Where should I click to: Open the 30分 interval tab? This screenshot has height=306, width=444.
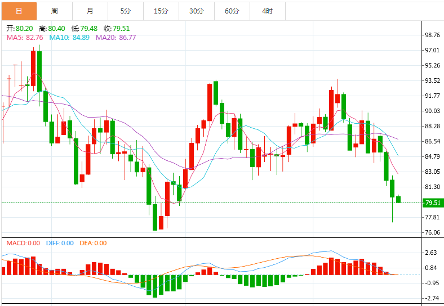coord(197,11)
